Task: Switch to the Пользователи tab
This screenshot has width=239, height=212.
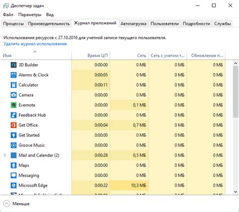Action: 164,24
